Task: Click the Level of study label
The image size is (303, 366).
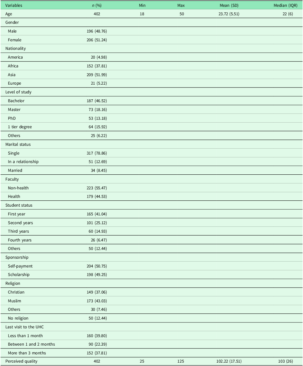Action: coord(18,92)
